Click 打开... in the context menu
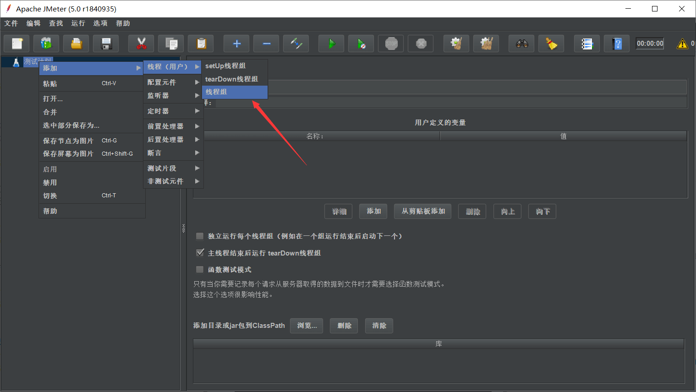 [92, 99]
